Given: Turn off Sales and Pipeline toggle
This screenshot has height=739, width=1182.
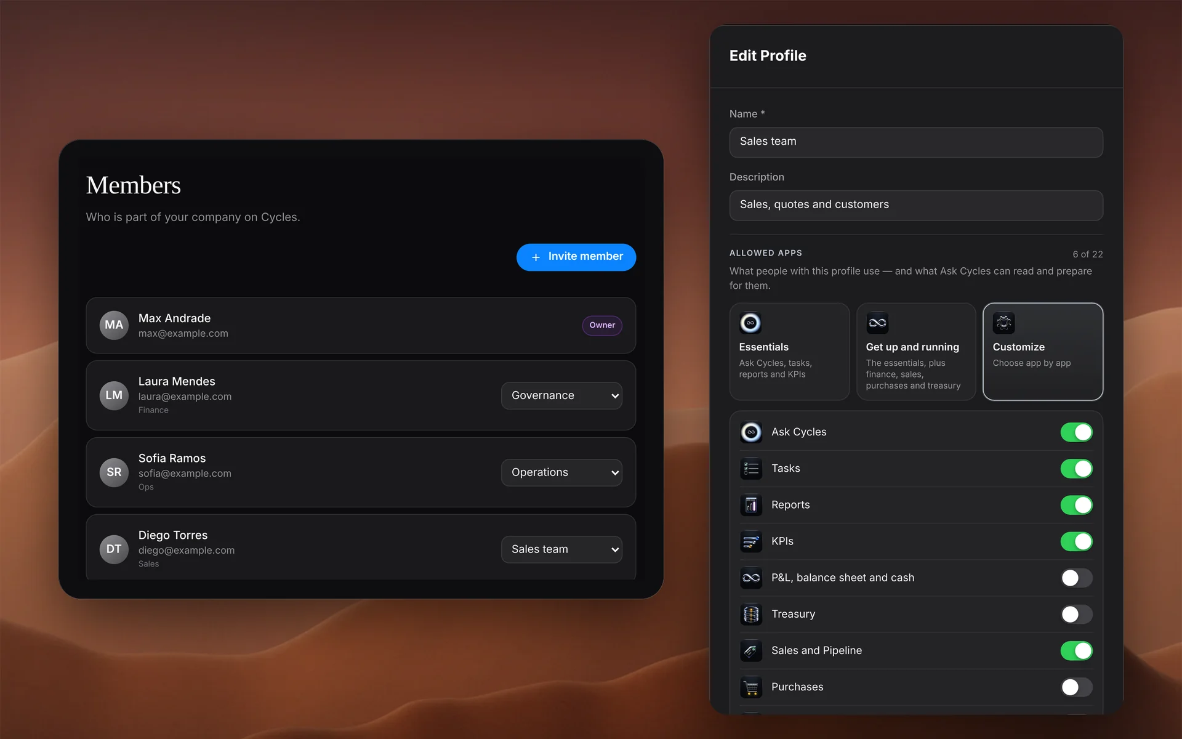Looking at the screenshot, I should tap(1076, 650).
